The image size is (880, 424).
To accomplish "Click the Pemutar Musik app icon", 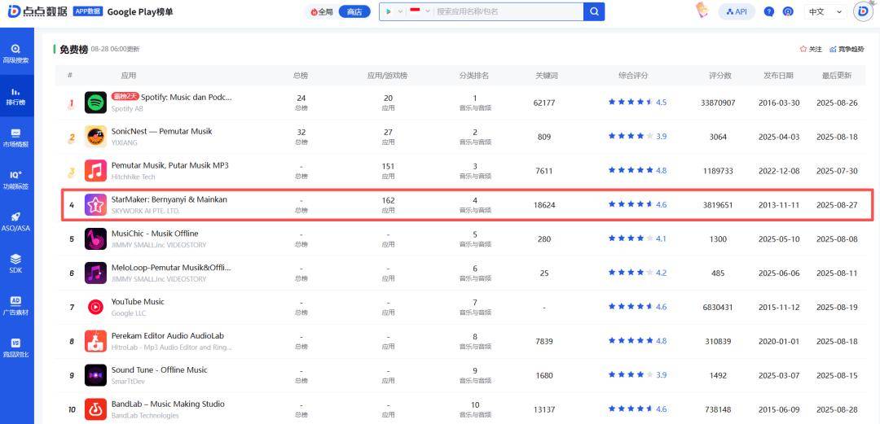I will (95, 171).
